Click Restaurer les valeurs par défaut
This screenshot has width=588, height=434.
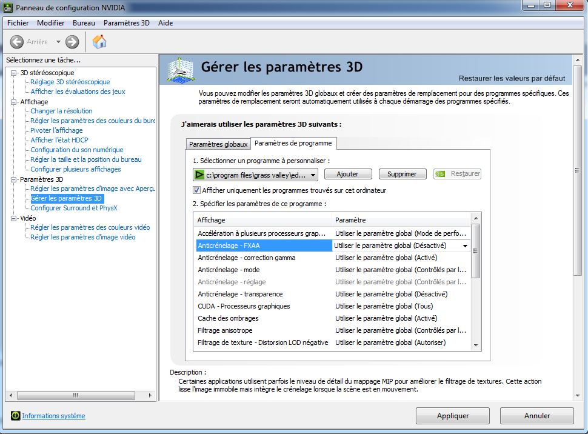[512, 78]
